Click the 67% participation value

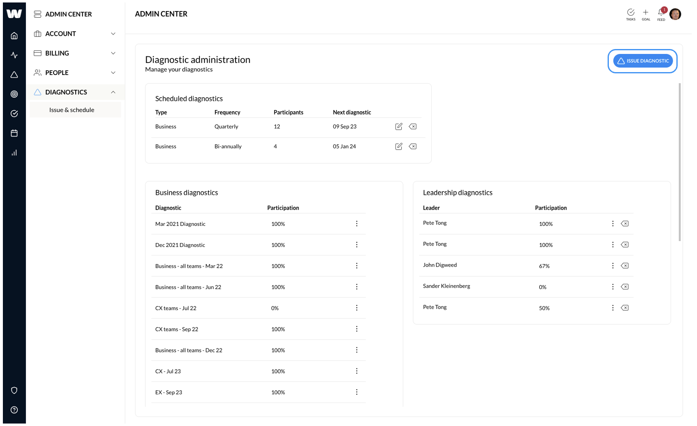pos(544,266)
